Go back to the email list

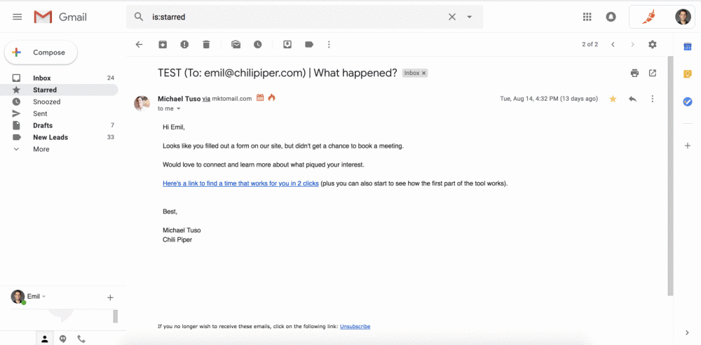(139, 44)
